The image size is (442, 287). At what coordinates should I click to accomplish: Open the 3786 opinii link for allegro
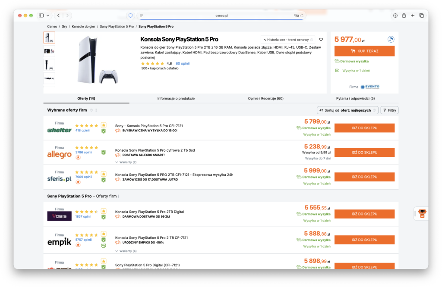(x=83, y=152)
